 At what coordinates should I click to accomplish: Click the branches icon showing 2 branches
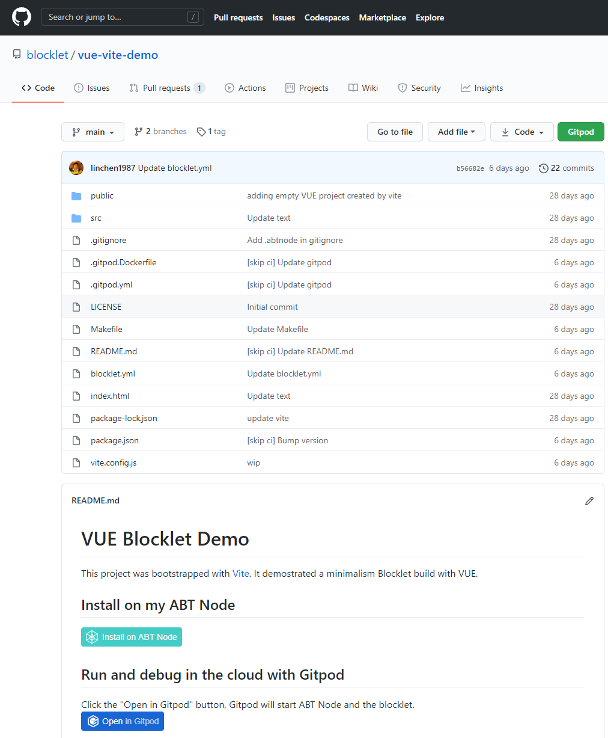pyautogui.click(x=139, y=132)
